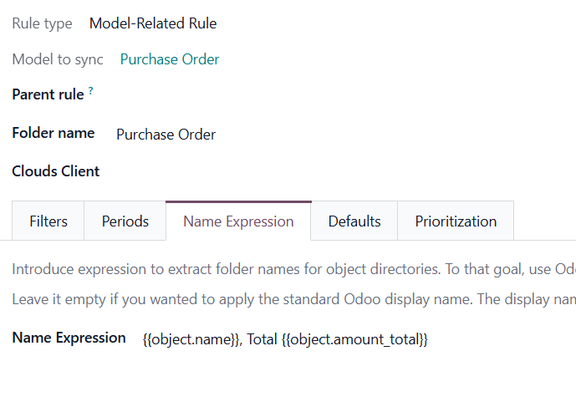Switch to the Filters tab
The height and width of the screenshot is (412, 576).
click(x=48, y=221)
